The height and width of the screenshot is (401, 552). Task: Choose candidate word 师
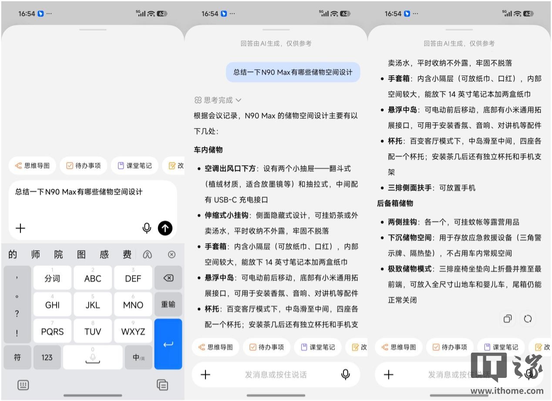[35, 255]
